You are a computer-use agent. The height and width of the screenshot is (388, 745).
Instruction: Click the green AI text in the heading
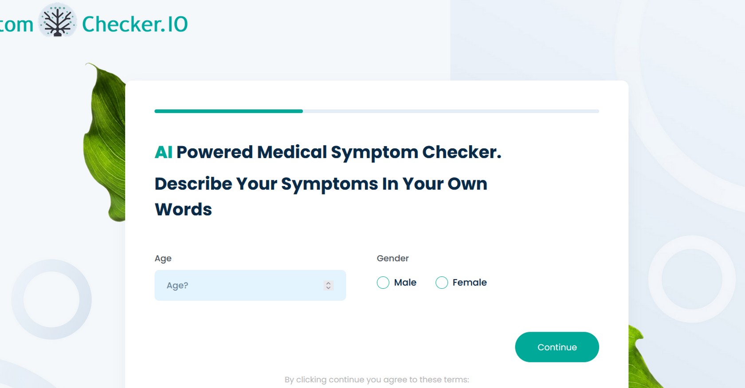(x=163, y=152)
